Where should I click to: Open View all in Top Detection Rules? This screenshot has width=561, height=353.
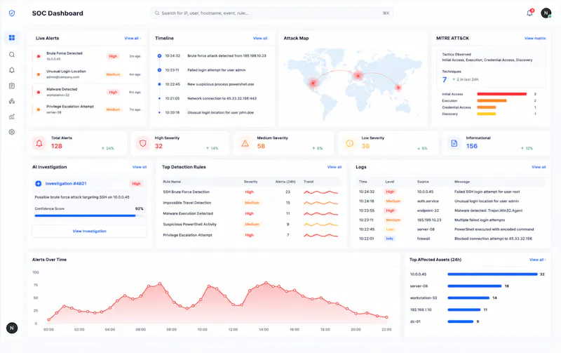click(334, 167)
